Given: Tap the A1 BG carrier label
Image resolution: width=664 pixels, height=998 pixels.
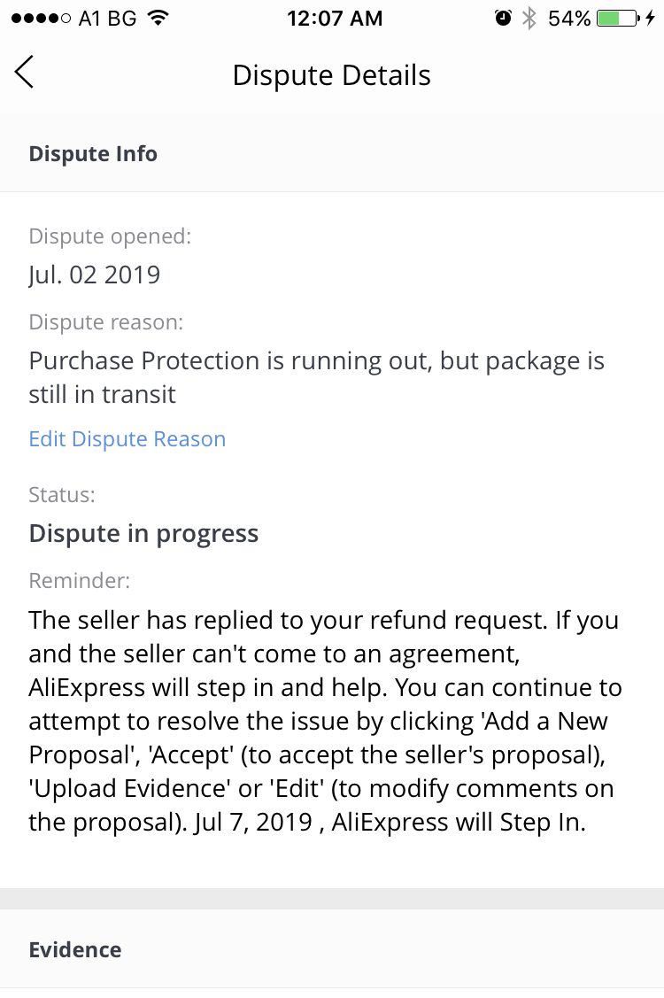Looking at the screenshot, I should pyautogui.click(x=108, y=19).
